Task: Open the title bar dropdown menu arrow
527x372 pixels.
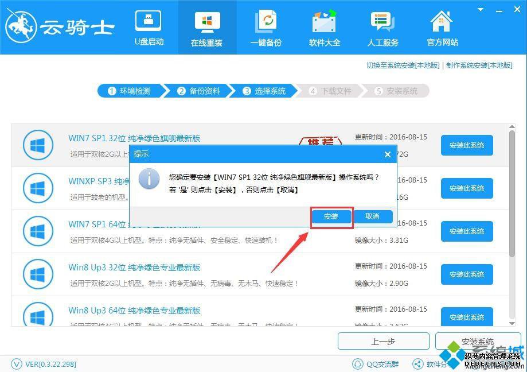Action: pos(481,10)
